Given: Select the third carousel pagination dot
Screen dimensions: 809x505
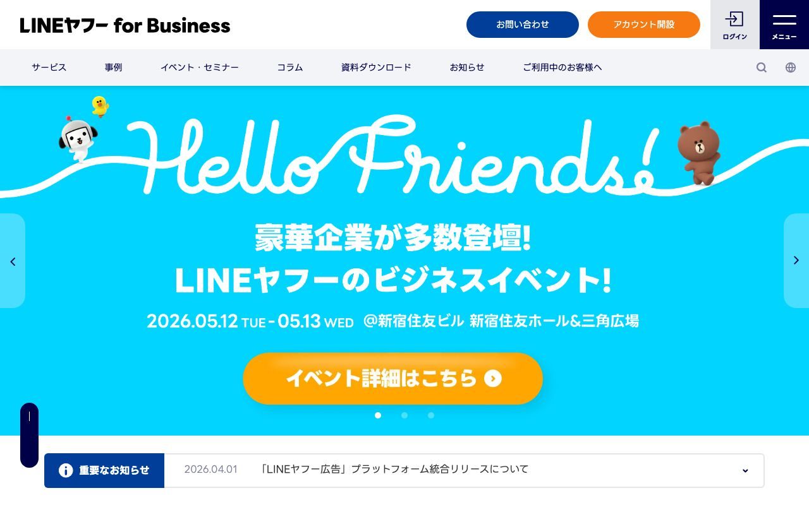Looking at the screenshot, I should coord(431,415).
